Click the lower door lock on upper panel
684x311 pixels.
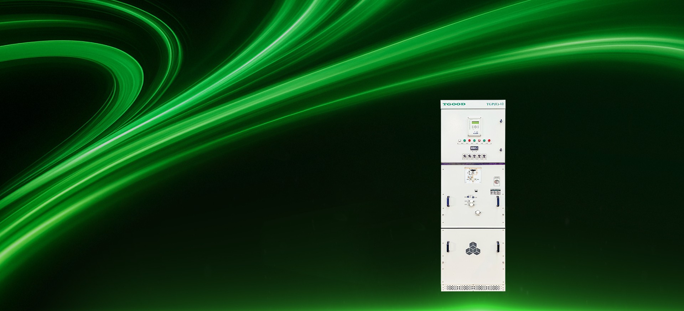coord(501,150)
